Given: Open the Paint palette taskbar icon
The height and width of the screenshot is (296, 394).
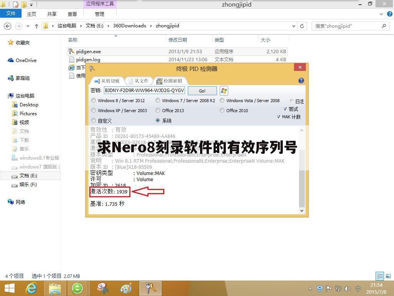Looking at the screenshot, I should [126, 288].
